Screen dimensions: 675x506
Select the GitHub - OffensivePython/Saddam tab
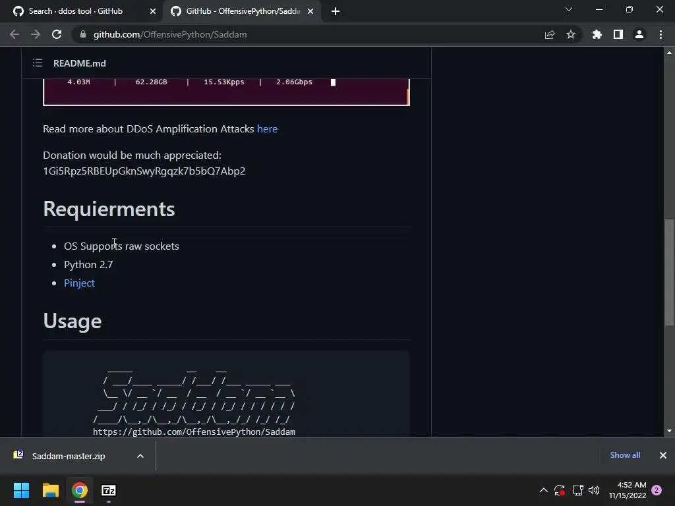click(243, 12)
